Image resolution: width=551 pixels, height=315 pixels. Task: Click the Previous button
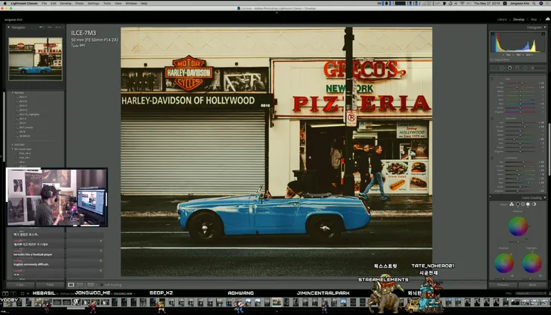click(x=503, y=284)
